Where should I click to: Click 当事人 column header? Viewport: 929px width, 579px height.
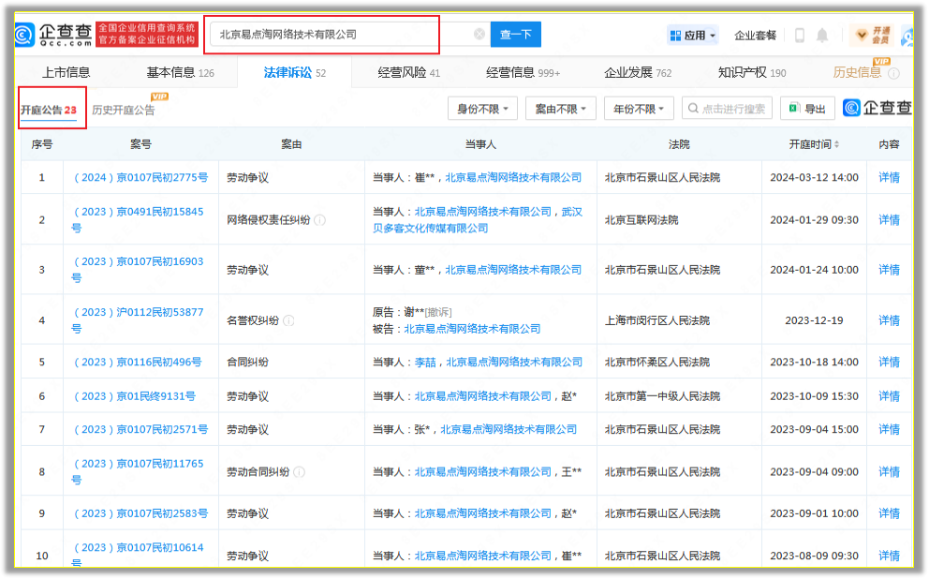coord(480,144)
